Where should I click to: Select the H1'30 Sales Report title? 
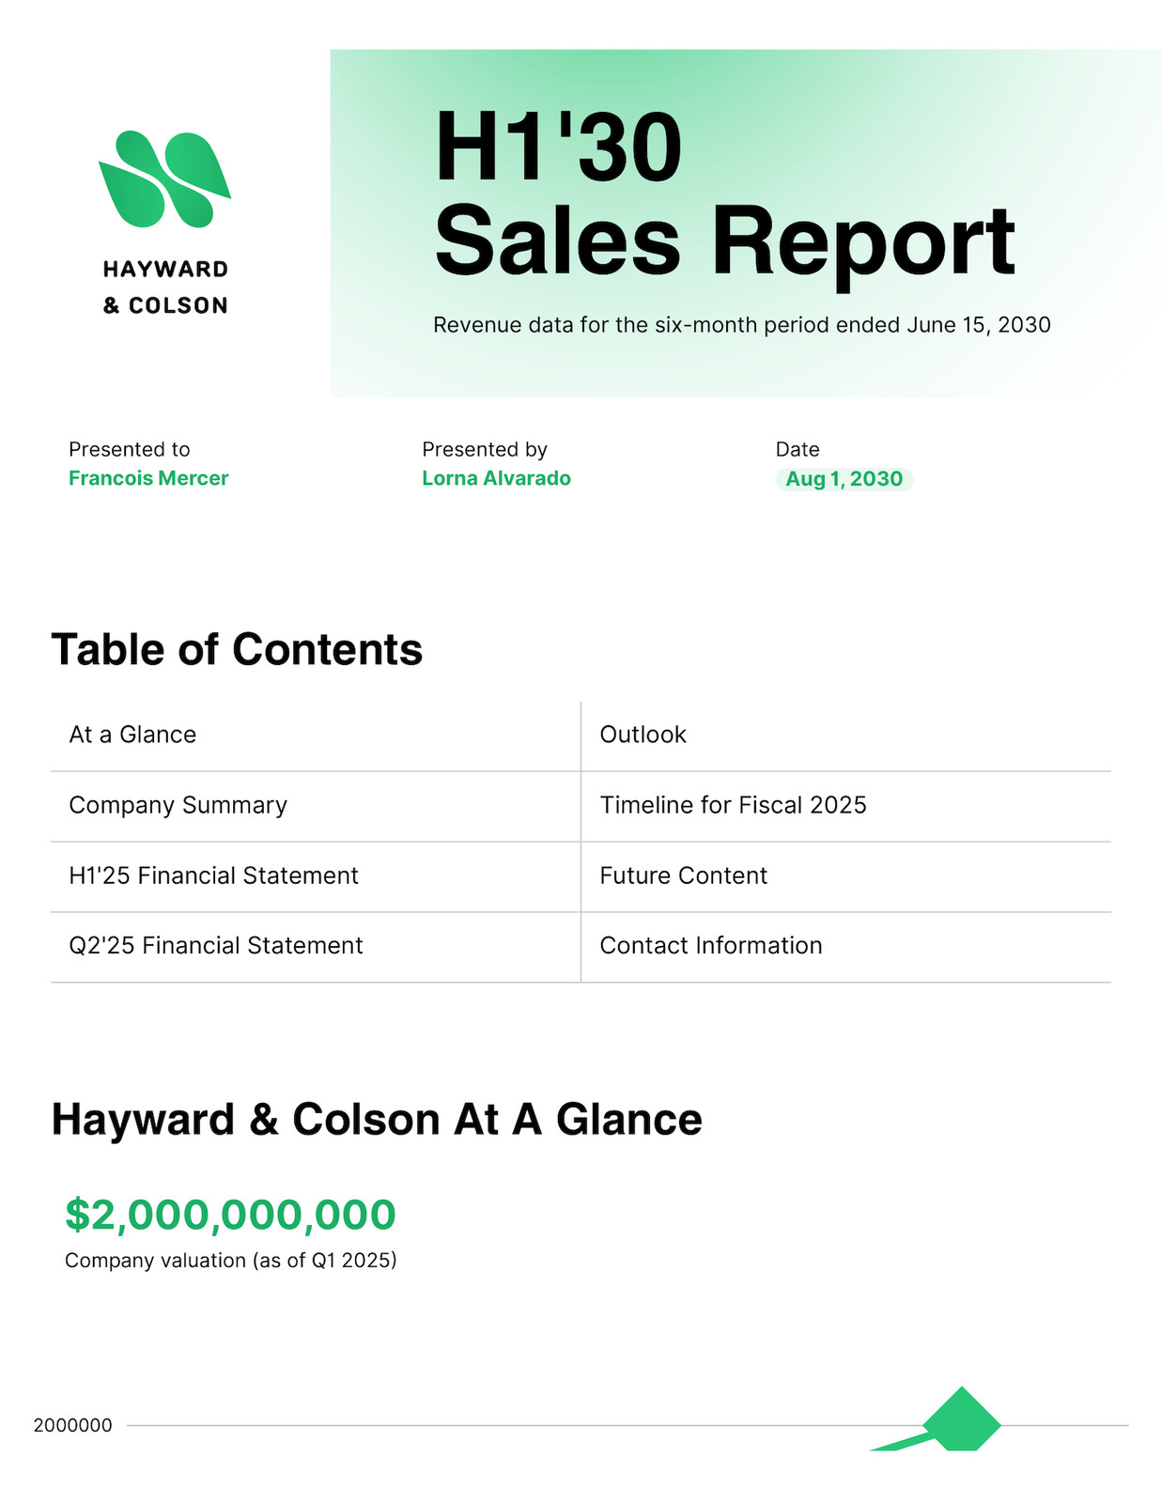tap(724, 194)
